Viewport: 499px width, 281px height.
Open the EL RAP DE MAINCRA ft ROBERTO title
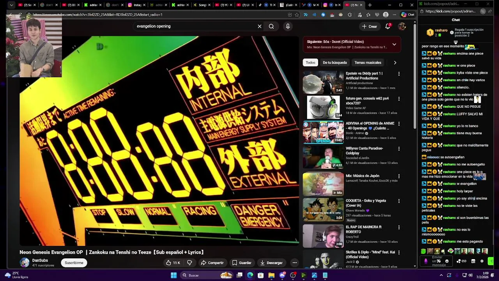click(363, 229)
